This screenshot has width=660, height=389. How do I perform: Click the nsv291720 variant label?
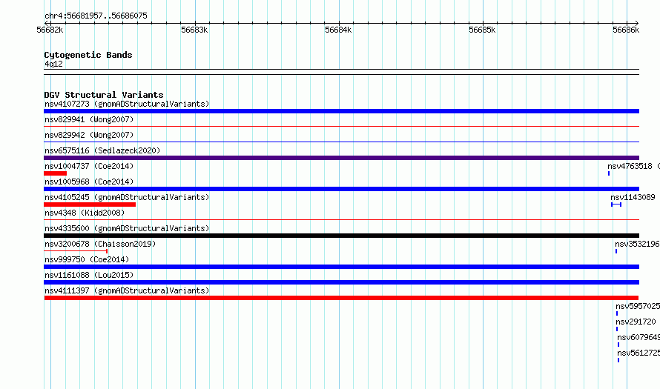pos(636,322)
